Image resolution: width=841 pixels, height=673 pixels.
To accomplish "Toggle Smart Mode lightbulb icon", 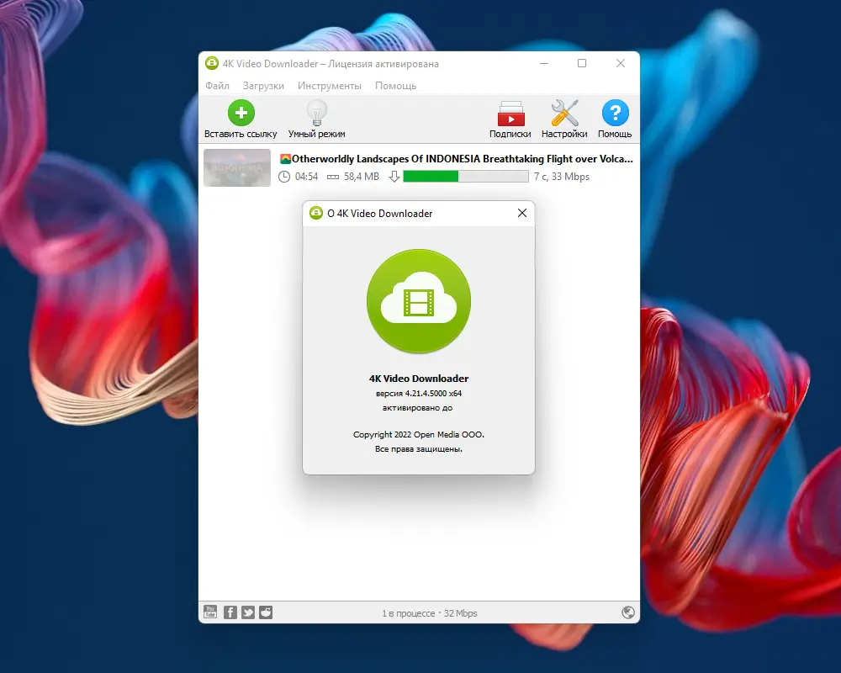I will [316, 113].
